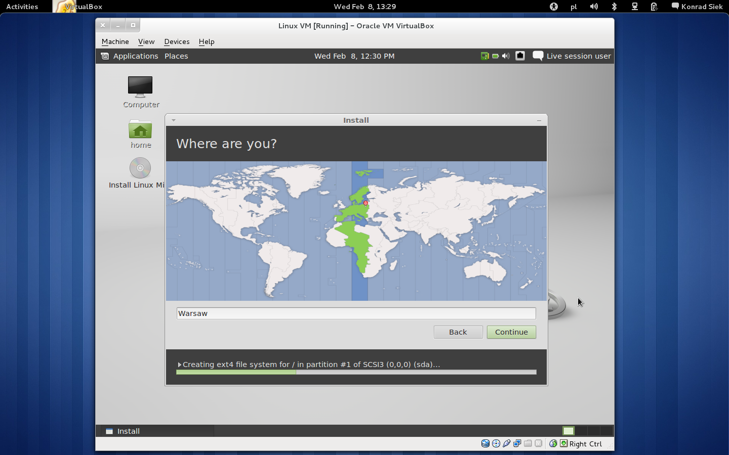Click the VirtualBox app icon in host top bar
The width and height of the screenshot is (729, 455).
tap(65, 7)
